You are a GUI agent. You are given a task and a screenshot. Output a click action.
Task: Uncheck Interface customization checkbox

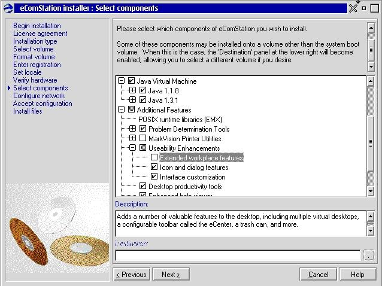(x=154, y=177)
